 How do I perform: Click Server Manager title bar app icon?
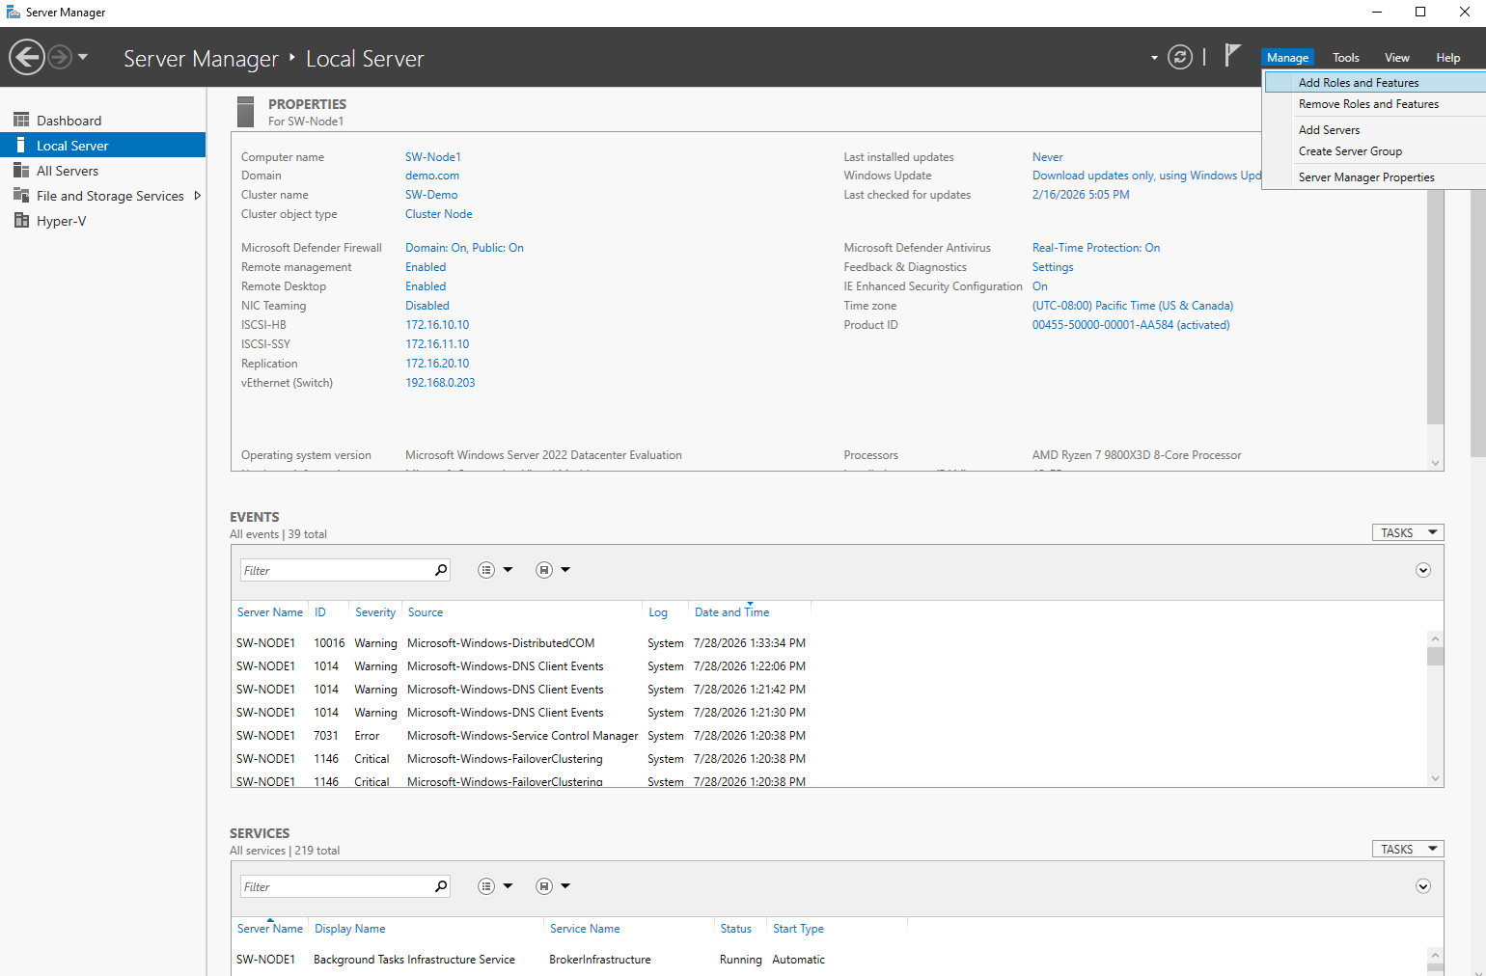pos(14,12)
